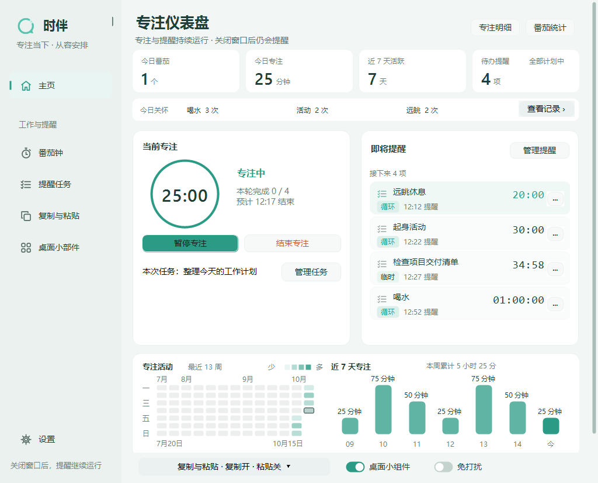Open more options for 检查项目交付清单
Viewport: 598px width, 483px height.
(555, 270)
